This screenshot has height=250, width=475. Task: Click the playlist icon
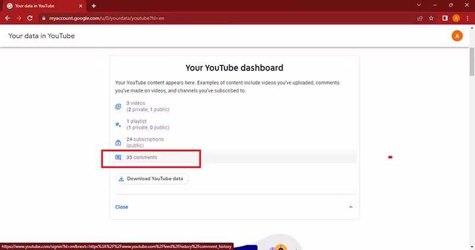(x=118, y=124)
